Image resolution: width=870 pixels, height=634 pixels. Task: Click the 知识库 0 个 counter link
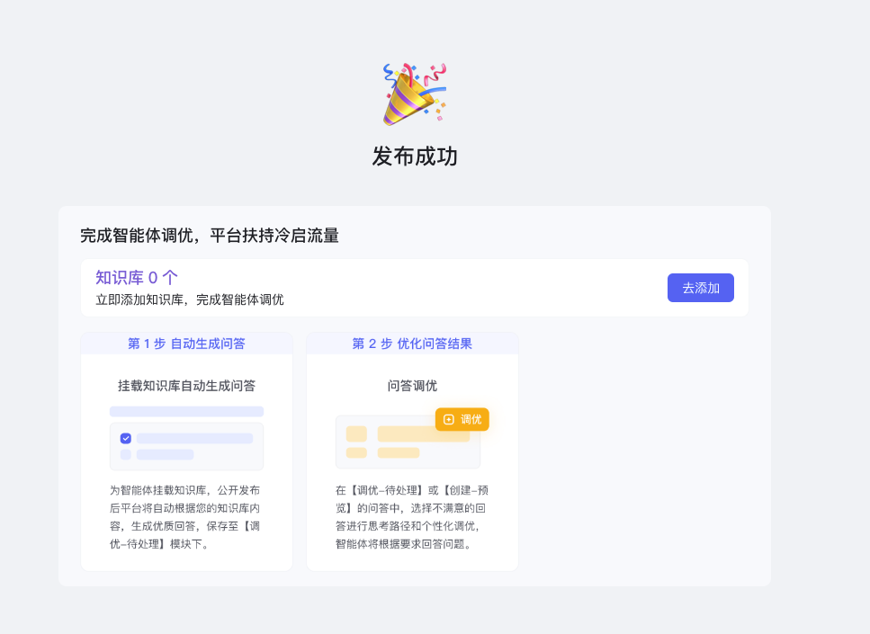[x=135, y=276]
